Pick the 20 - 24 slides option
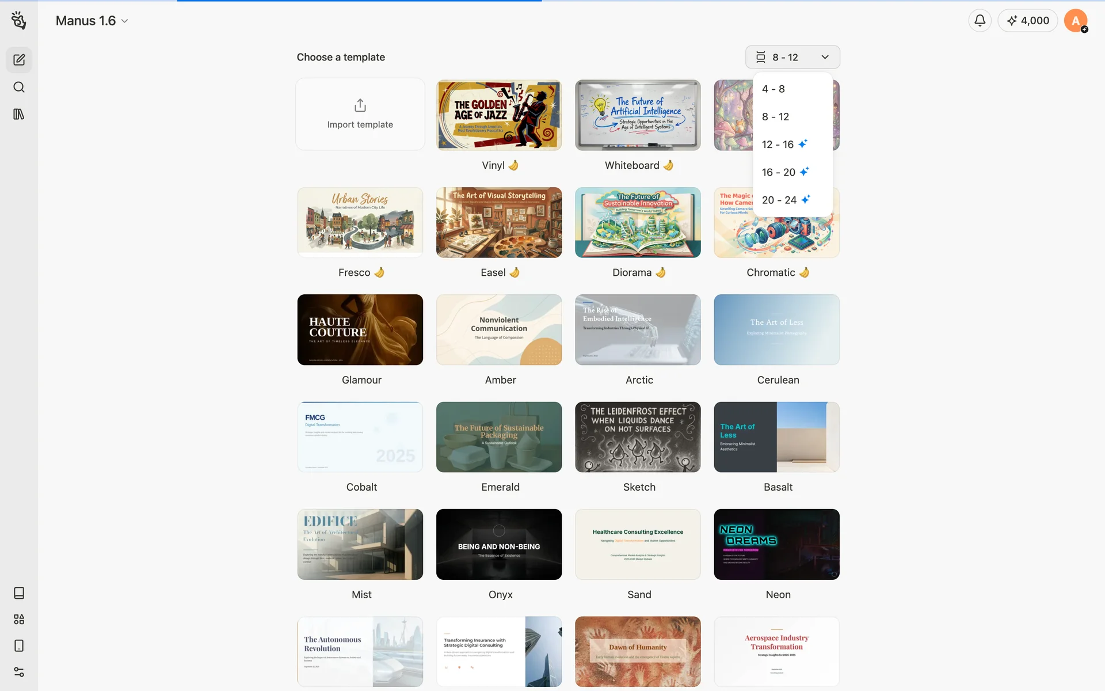The image size is (1105, 691). coord(779,200)
